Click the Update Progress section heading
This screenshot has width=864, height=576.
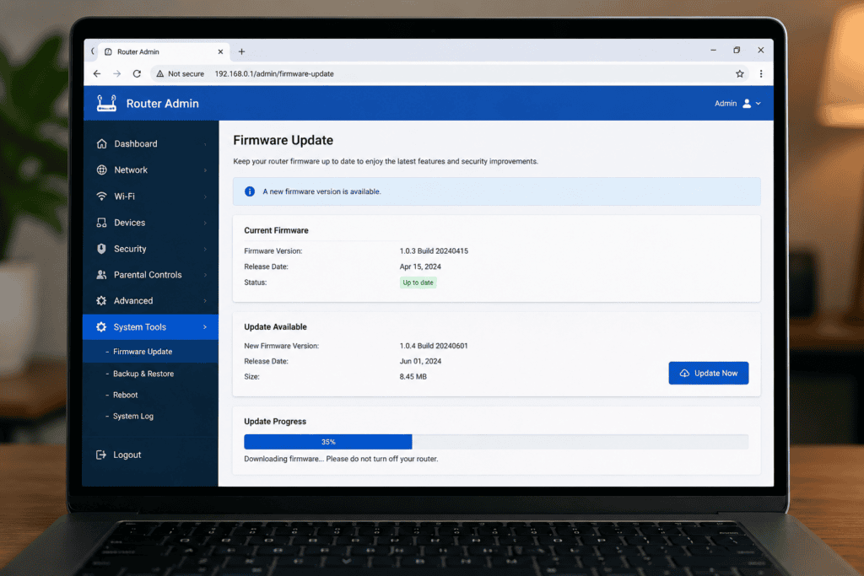(x=275, y=422)
